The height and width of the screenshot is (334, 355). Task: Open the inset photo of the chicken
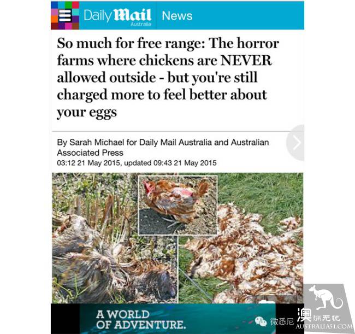point(177,205)
